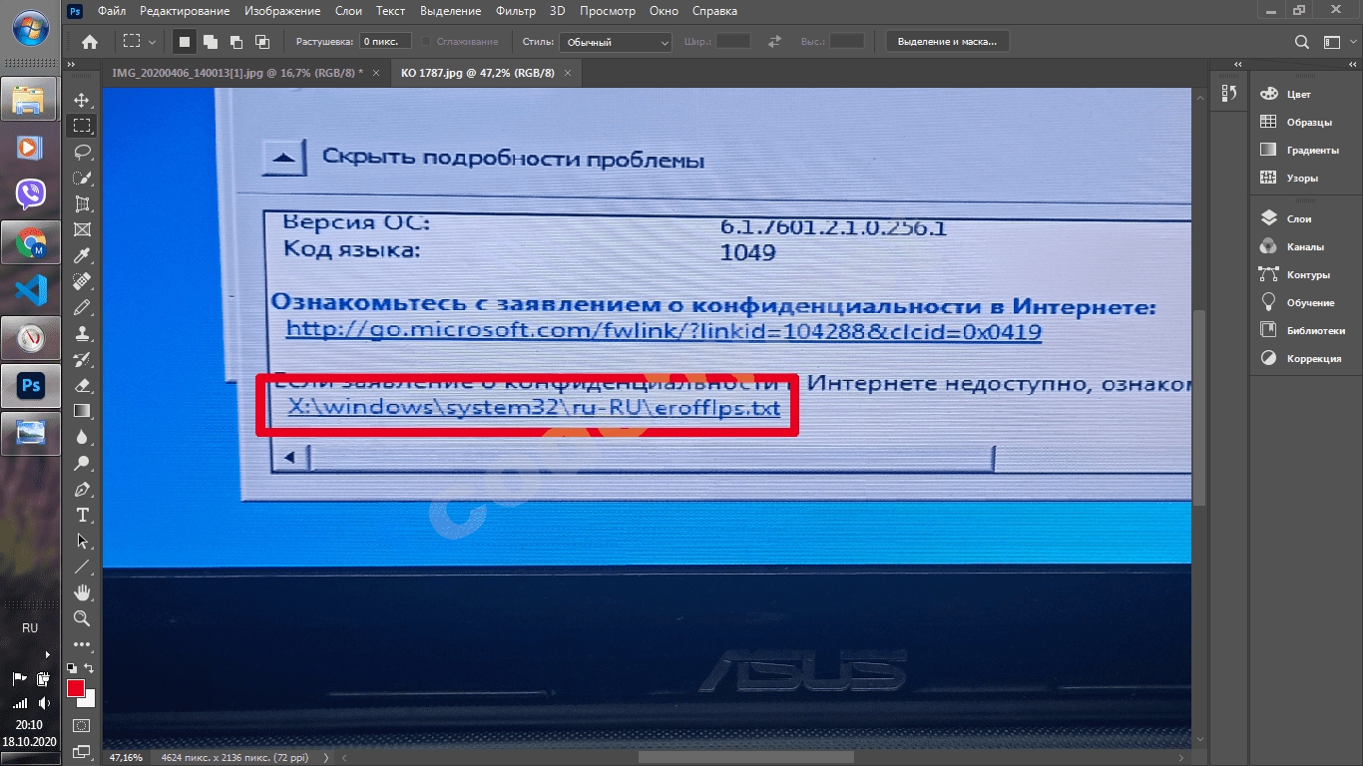Image resolution: width=1363 pixels, height=766 pixels.
Task: Select the Eyedropper tool
Action: (83, 255)
